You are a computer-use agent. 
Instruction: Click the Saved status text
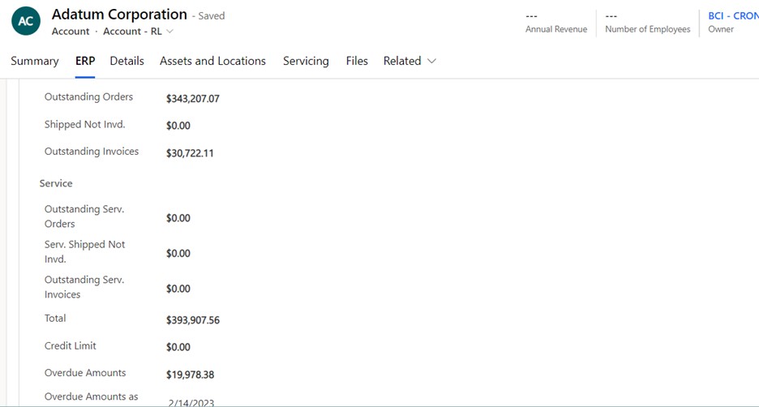coord(212,16)
